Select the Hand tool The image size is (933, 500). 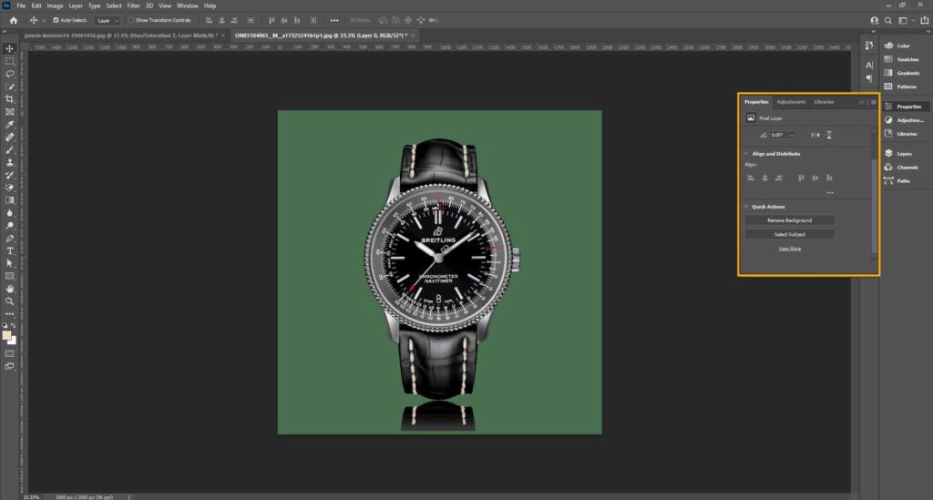(x=9, y=289)
